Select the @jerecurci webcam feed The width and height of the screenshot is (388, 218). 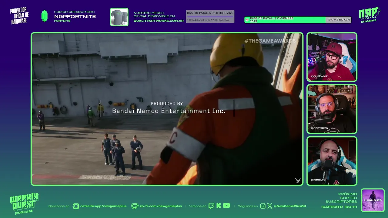pyautogui.click(x=332, y=161)
